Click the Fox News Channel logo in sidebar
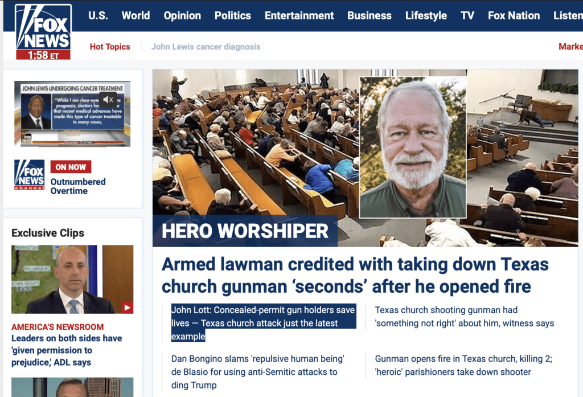 click(x=29, y=175)
